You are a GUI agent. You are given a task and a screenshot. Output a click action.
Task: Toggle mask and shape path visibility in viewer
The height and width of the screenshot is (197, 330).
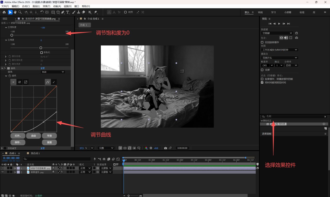pyautogui.click(x=129, y=148)
